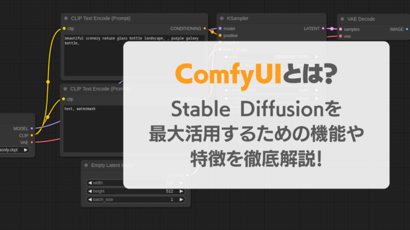Select the Empty Latent Image node title
410x230 pixels.
tap(113, 165)
